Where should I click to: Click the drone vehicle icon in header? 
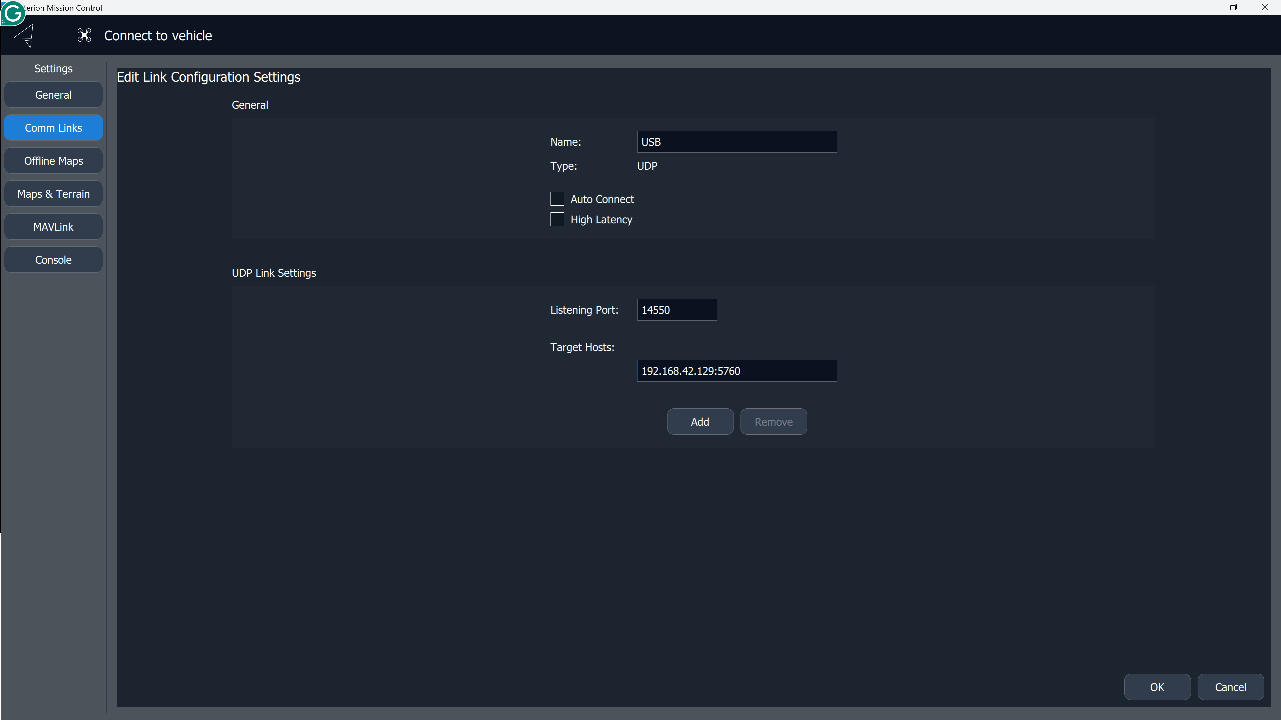tap(84, 35)
